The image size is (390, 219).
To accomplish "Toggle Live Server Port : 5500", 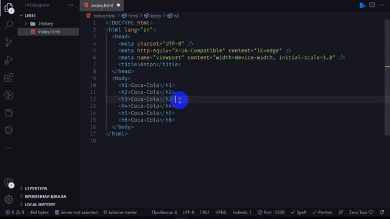I will tap(271, 212).
